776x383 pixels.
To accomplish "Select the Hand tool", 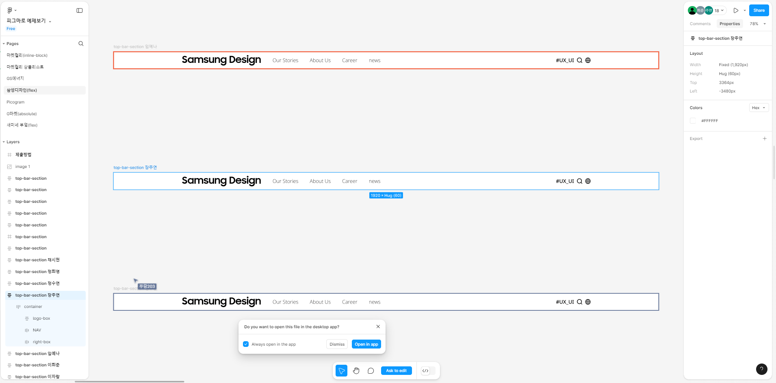I will click(x=356, y=370).
